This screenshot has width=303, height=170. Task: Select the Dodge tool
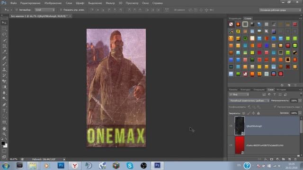4,99
